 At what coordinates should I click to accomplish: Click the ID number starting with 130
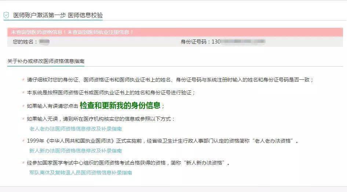(238, 41)
